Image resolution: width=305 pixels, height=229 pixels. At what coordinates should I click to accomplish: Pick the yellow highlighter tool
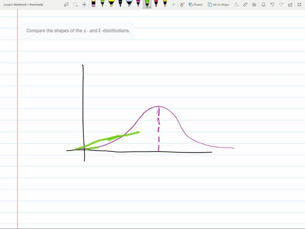[x=111, y=4]
